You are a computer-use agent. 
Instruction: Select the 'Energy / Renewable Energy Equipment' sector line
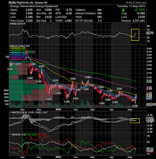coord(34,6)
